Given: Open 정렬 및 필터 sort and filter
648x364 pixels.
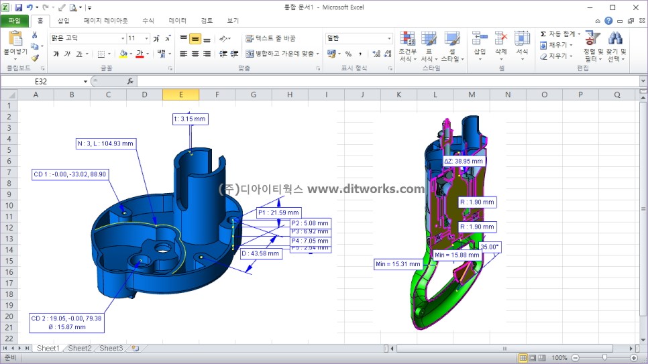Looking at the screenshot, I should [x=593, y=46].
